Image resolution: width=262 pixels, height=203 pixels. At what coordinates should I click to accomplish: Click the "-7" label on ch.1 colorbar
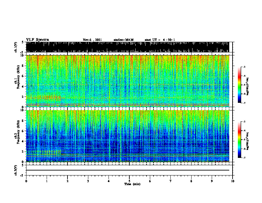[244, 103]
